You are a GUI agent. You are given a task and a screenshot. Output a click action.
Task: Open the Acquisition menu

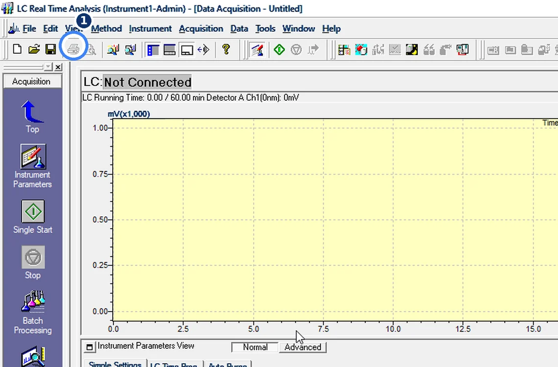click(x=201, y=28)
